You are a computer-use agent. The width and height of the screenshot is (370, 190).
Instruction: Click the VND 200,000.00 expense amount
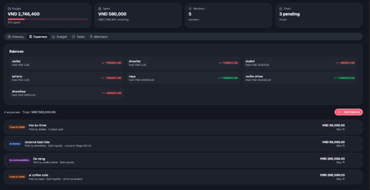(x=332, y=175)
